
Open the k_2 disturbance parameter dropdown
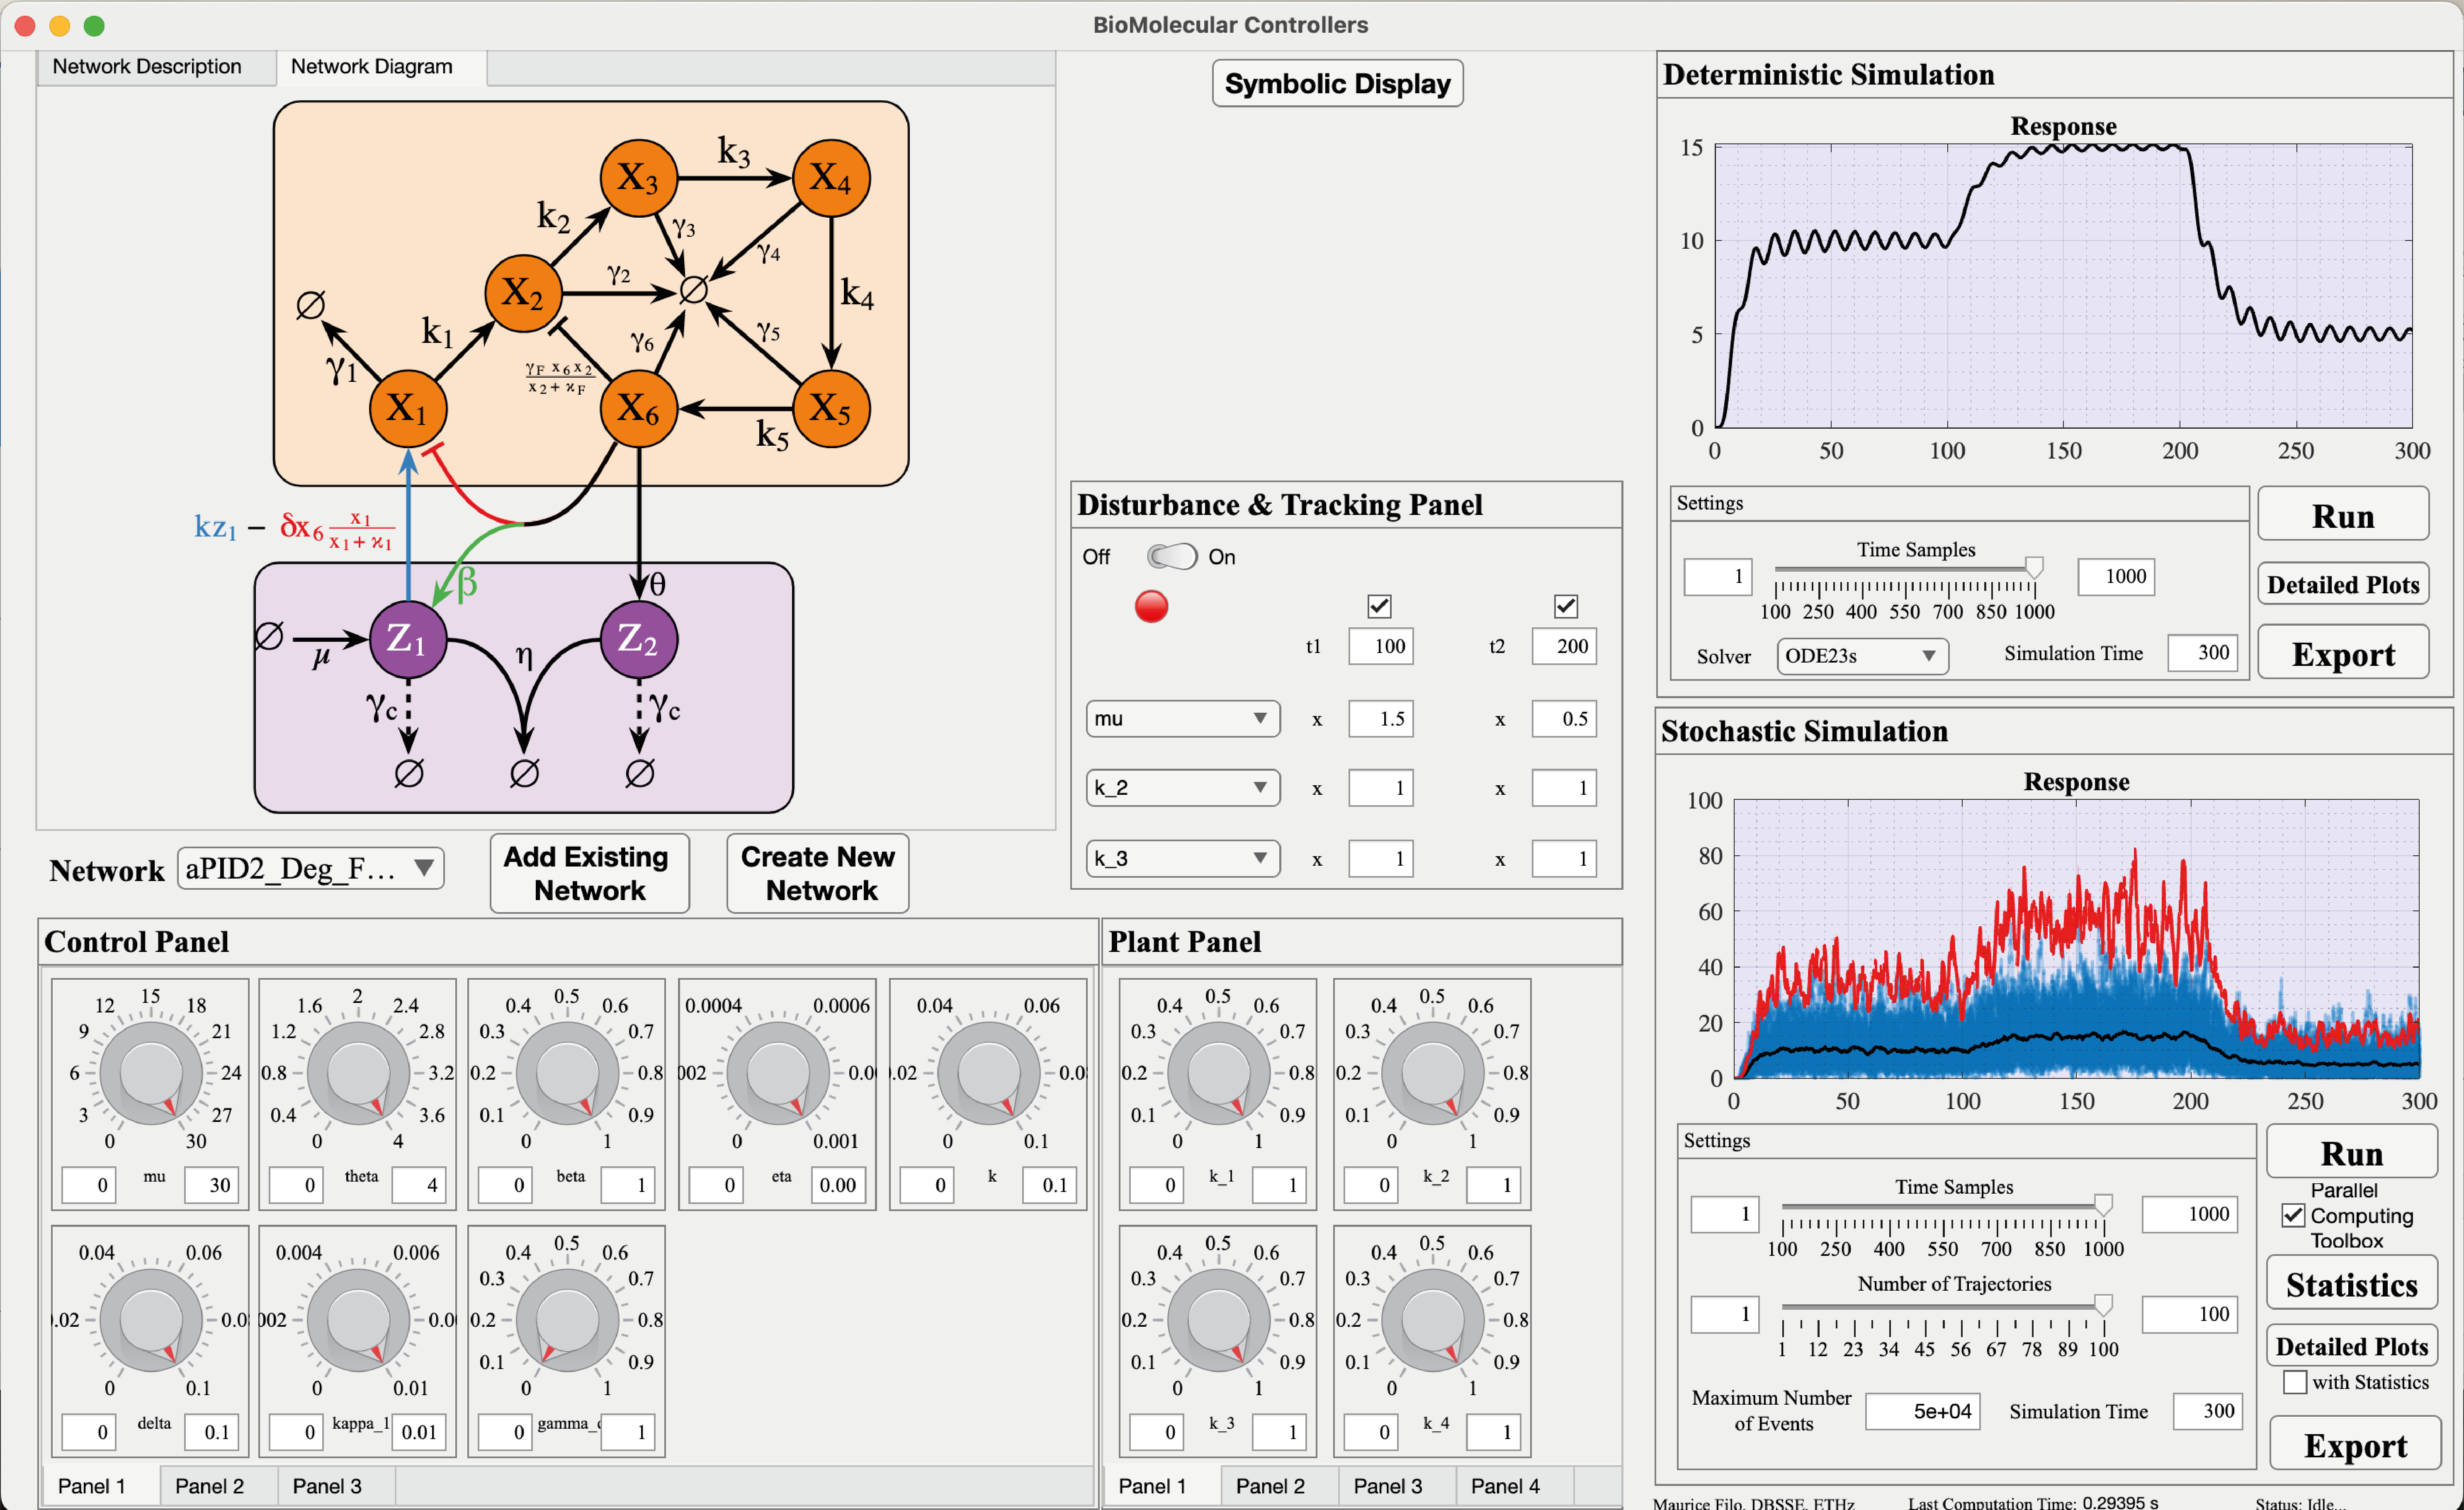click(1183, 788)
